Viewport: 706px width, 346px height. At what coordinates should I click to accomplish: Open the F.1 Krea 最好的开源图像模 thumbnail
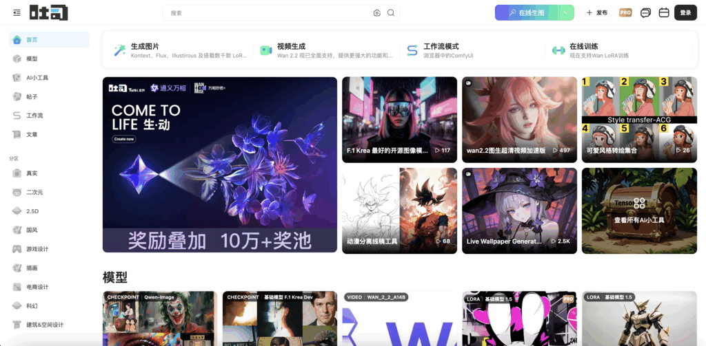coord(399,120)
